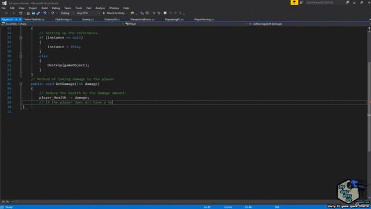Image resolution: width=371 pixels, height=209 pixels.
Task: Open the Debug menu
Action: click(56, 8)
